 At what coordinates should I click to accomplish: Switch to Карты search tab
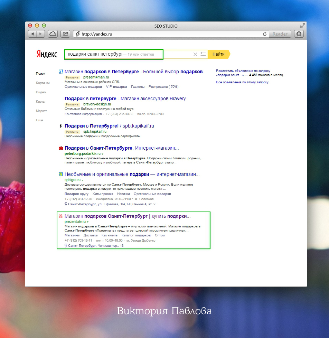pos(40,101)
